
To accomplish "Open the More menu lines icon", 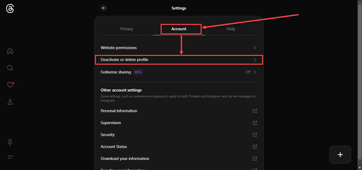I will 10,157.
